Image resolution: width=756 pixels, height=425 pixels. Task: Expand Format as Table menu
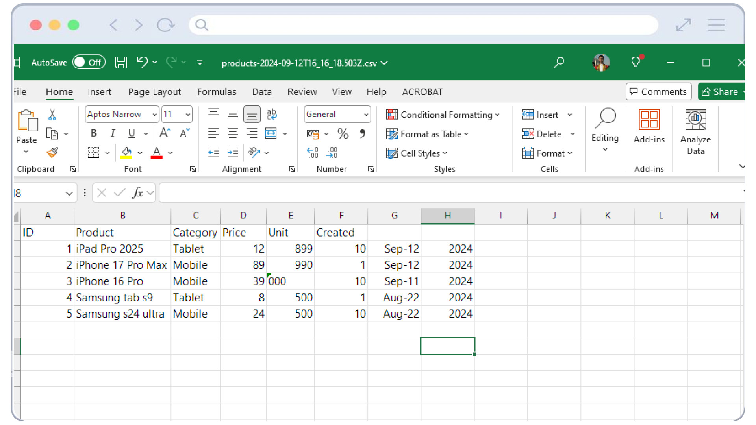pos(427,134)
